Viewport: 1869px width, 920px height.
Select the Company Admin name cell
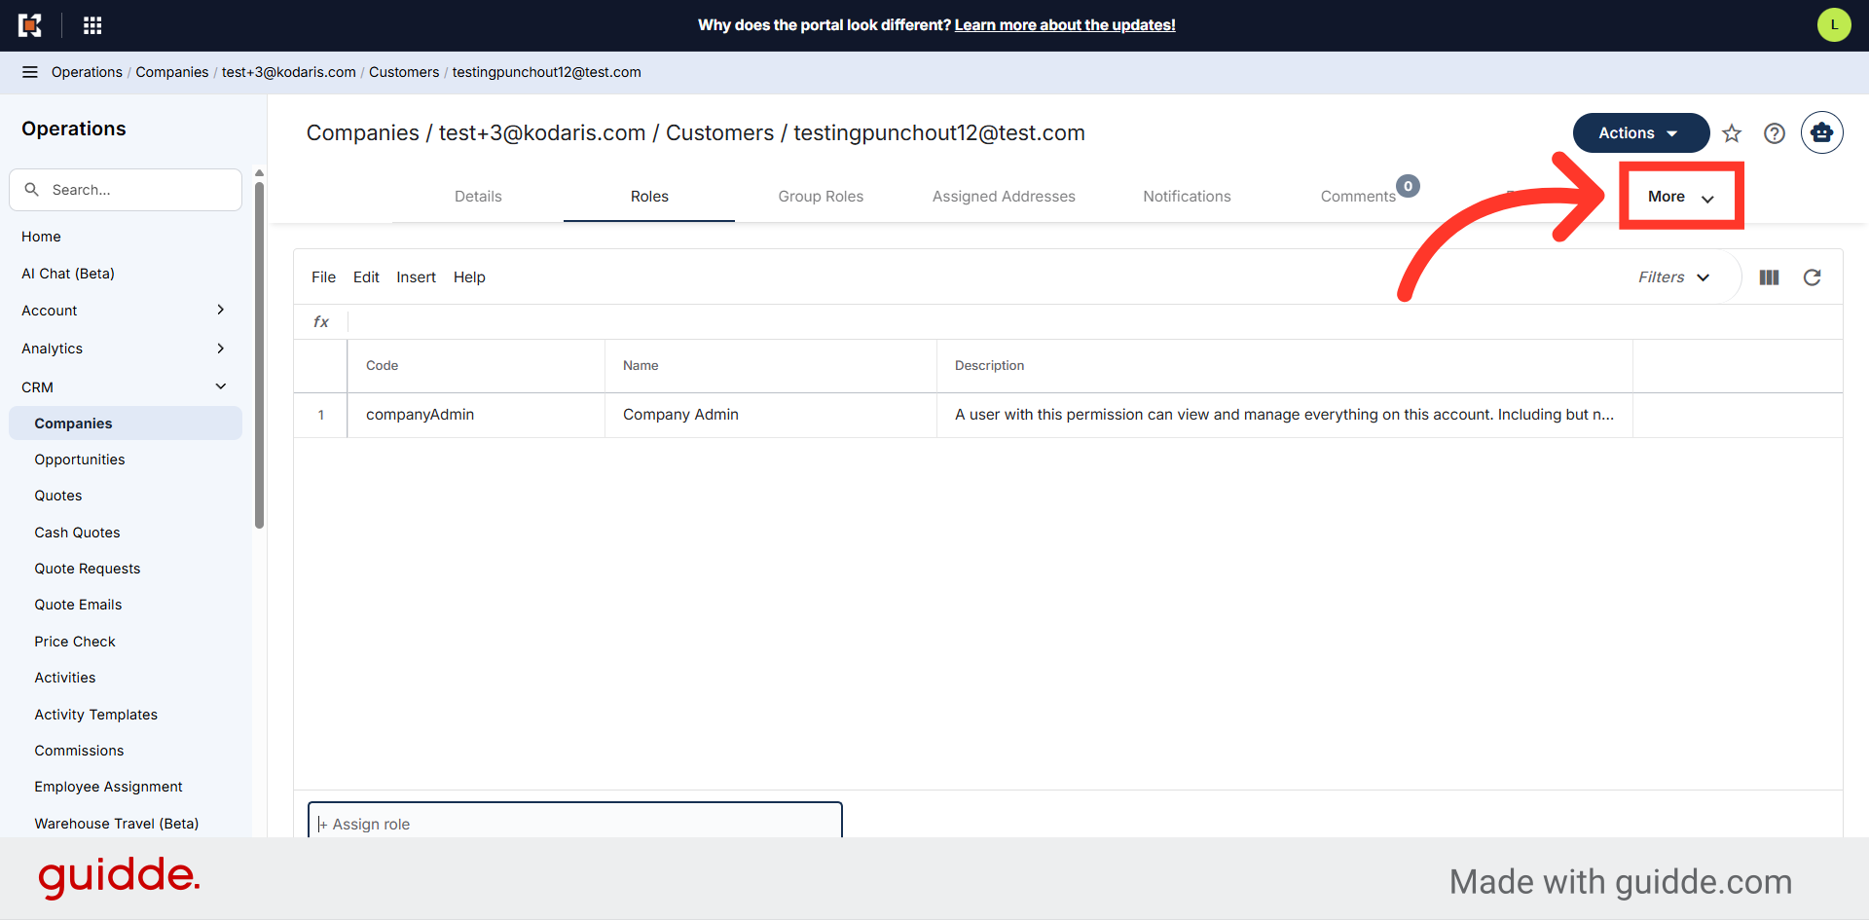coord(771,415)
